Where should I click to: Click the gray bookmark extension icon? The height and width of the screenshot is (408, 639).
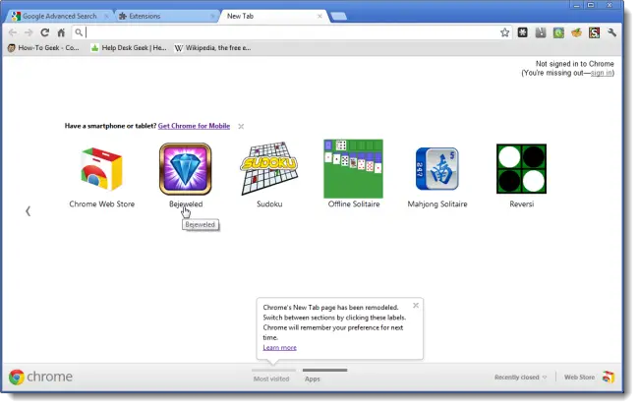[541, 32]
